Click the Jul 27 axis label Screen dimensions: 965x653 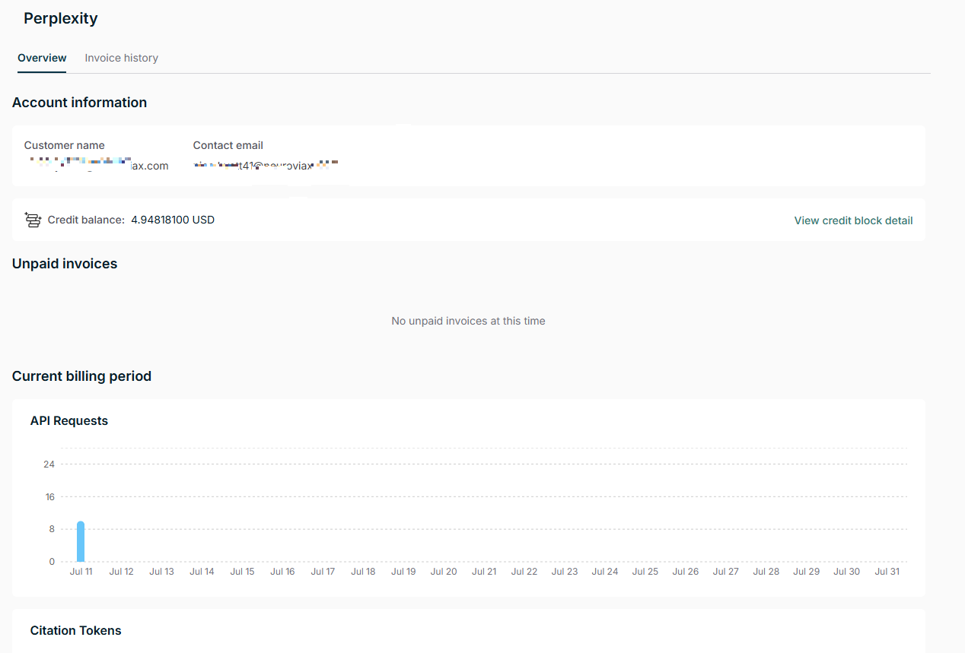[726, 572]
